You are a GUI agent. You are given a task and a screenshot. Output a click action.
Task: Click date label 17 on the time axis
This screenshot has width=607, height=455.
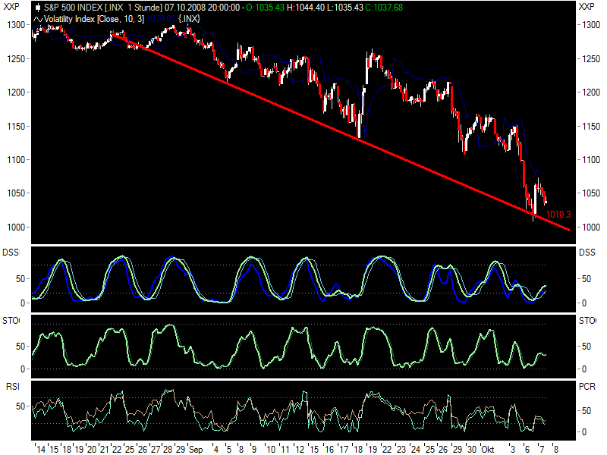click(x=344, y=450)
